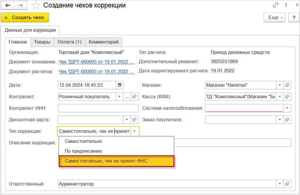This screenshot has height=195, width=300.
Task: Choose 'По предписанию' from the list
Action: [83, 151]
